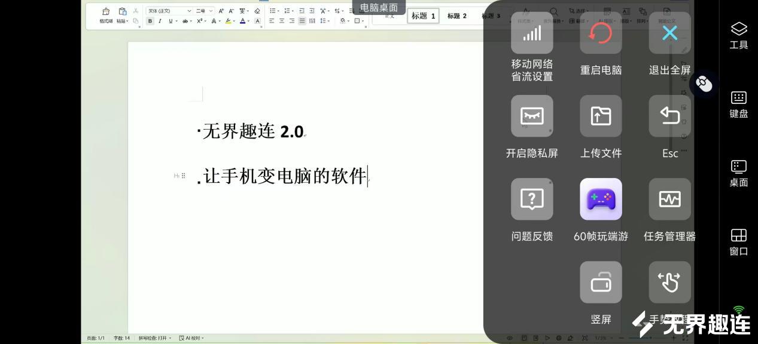Screen dimensions: 758x344
Task: Toggle Underline formatting
Action: [171, 21]
